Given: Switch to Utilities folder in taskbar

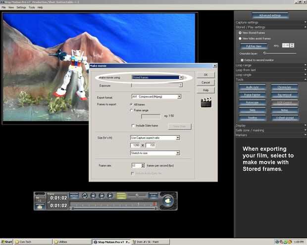Looking at the screenshot, I should pos(72,242).
